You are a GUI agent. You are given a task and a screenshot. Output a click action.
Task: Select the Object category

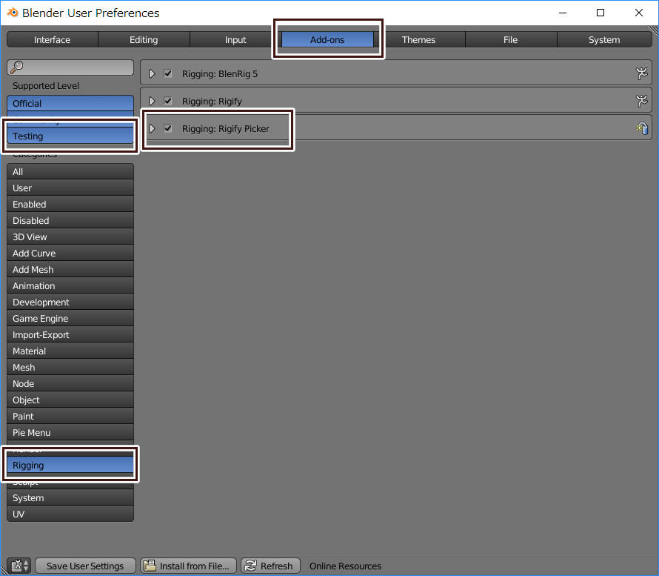[70, 400]
